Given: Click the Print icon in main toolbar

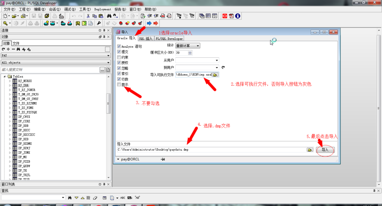Looking at the screenshot, I should coord(55,16).
